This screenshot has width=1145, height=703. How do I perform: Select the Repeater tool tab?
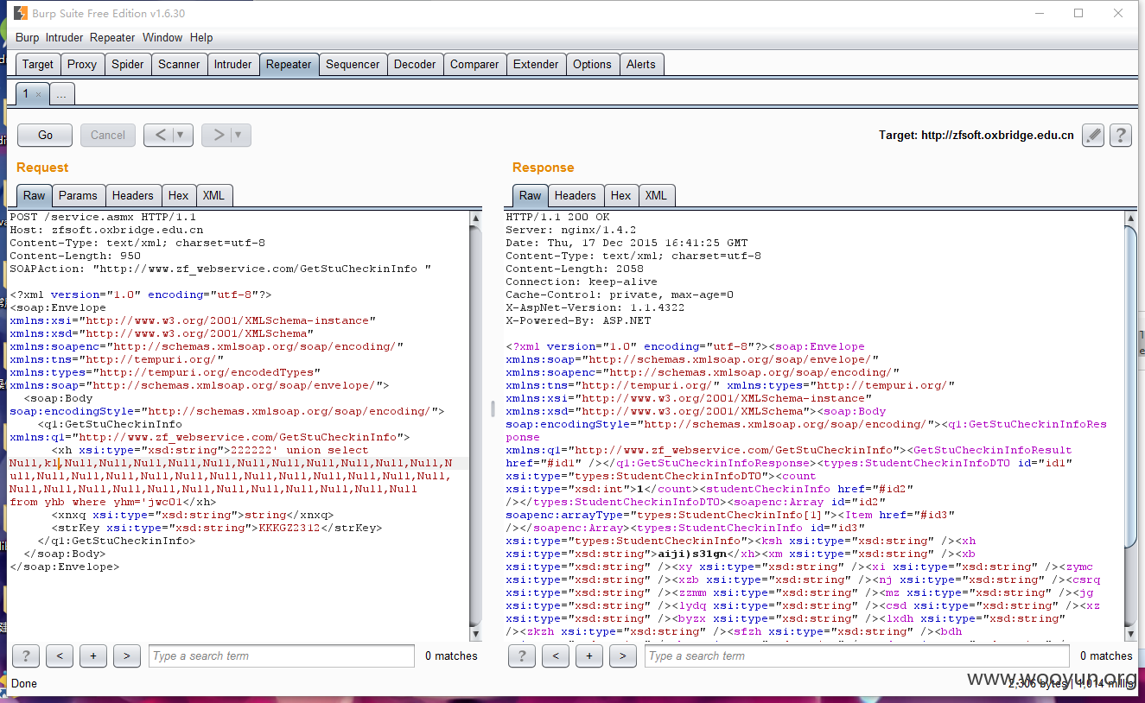tap(289, 64)
